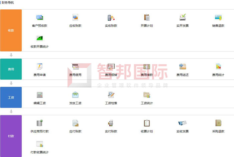Click the 编辑工资 text label
Screen dimensions: 234x157
pyautogui.click(x=39, y=103)
